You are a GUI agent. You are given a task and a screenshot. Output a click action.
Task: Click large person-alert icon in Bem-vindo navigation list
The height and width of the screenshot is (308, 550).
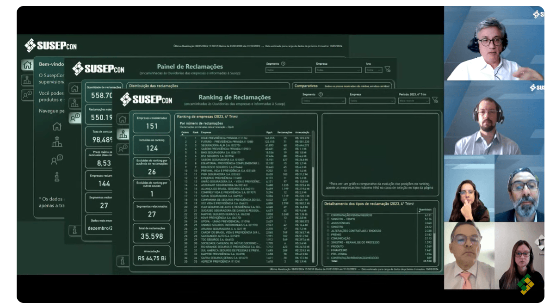pos(57,160)
